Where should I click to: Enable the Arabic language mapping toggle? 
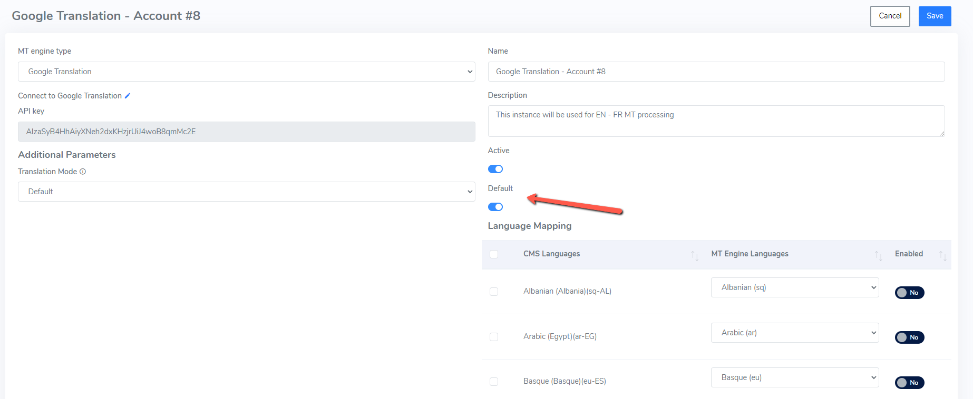pyautogui.click(x=910, y=337)
